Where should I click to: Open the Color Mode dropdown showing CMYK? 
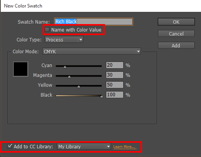(x=92, y=51)
